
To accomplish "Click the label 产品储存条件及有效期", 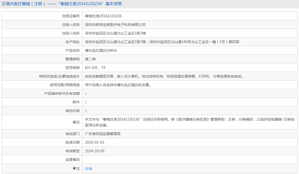I will (62, 94).
